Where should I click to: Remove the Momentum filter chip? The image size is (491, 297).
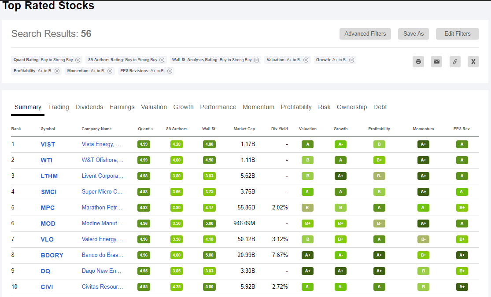110,71
